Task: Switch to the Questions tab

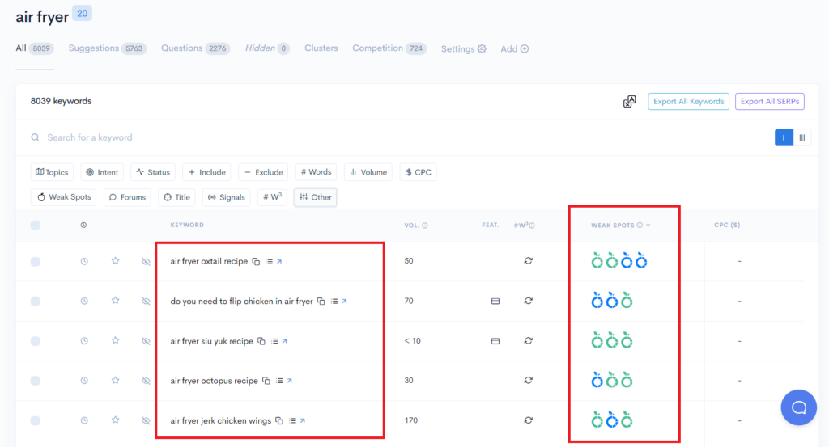Action: coord(196,48)
